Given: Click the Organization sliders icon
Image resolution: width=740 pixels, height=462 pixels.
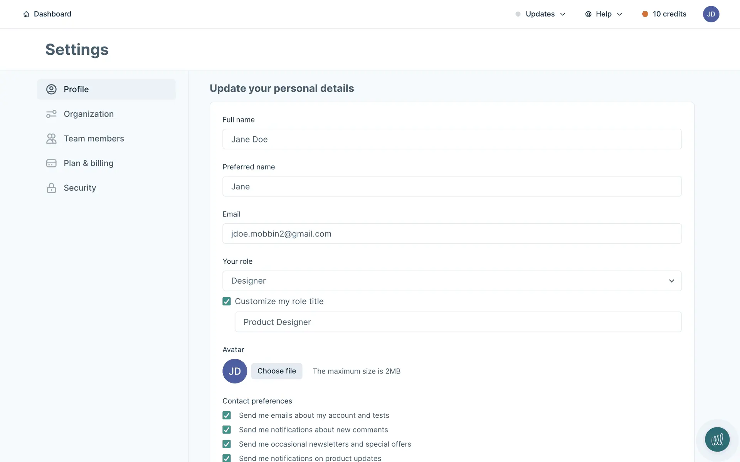Looking at the screenshot, I should 51,114.
